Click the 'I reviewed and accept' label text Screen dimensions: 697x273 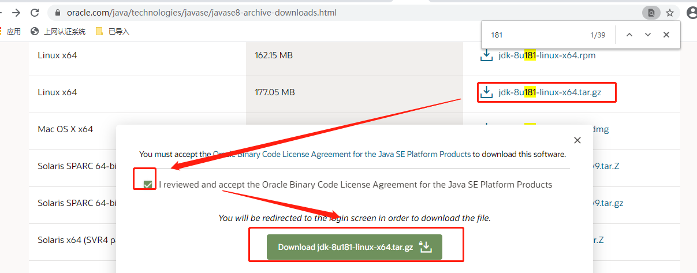[356, 185]
